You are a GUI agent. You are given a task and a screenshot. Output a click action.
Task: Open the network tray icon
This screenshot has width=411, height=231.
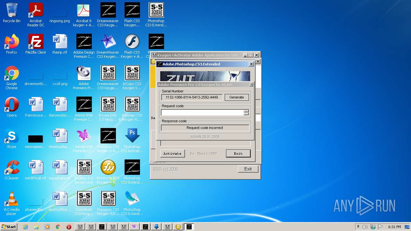point(373,227)
